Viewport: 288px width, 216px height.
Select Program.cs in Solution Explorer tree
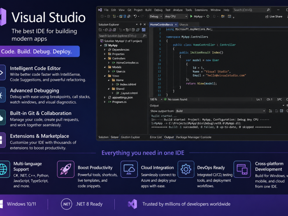point(119,102)
